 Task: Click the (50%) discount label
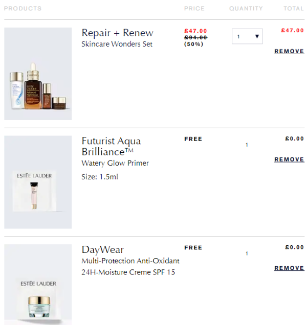click(x=193, y=44)
